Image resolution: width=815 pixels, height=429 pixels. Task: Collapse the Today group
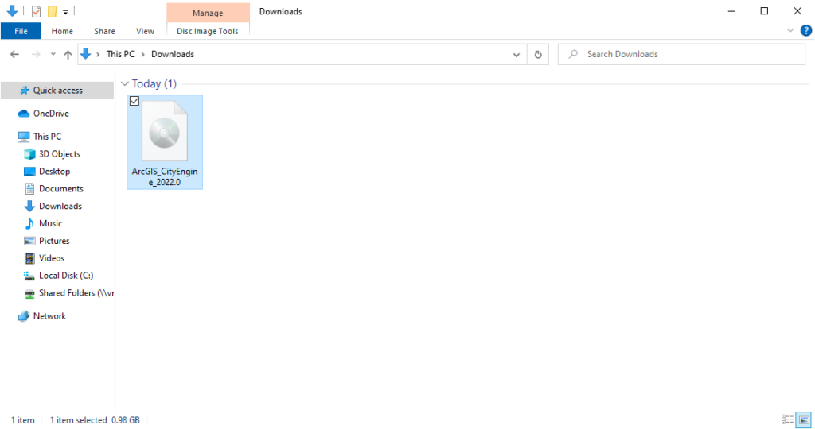click(x=125, y=83)
